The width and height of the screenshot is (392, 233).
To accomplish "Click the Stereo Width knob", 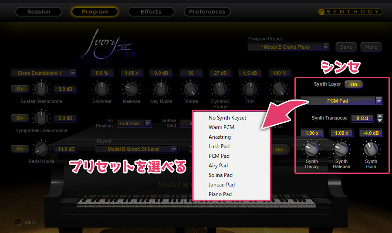I will pyautogui.click(x=280, y=89).
